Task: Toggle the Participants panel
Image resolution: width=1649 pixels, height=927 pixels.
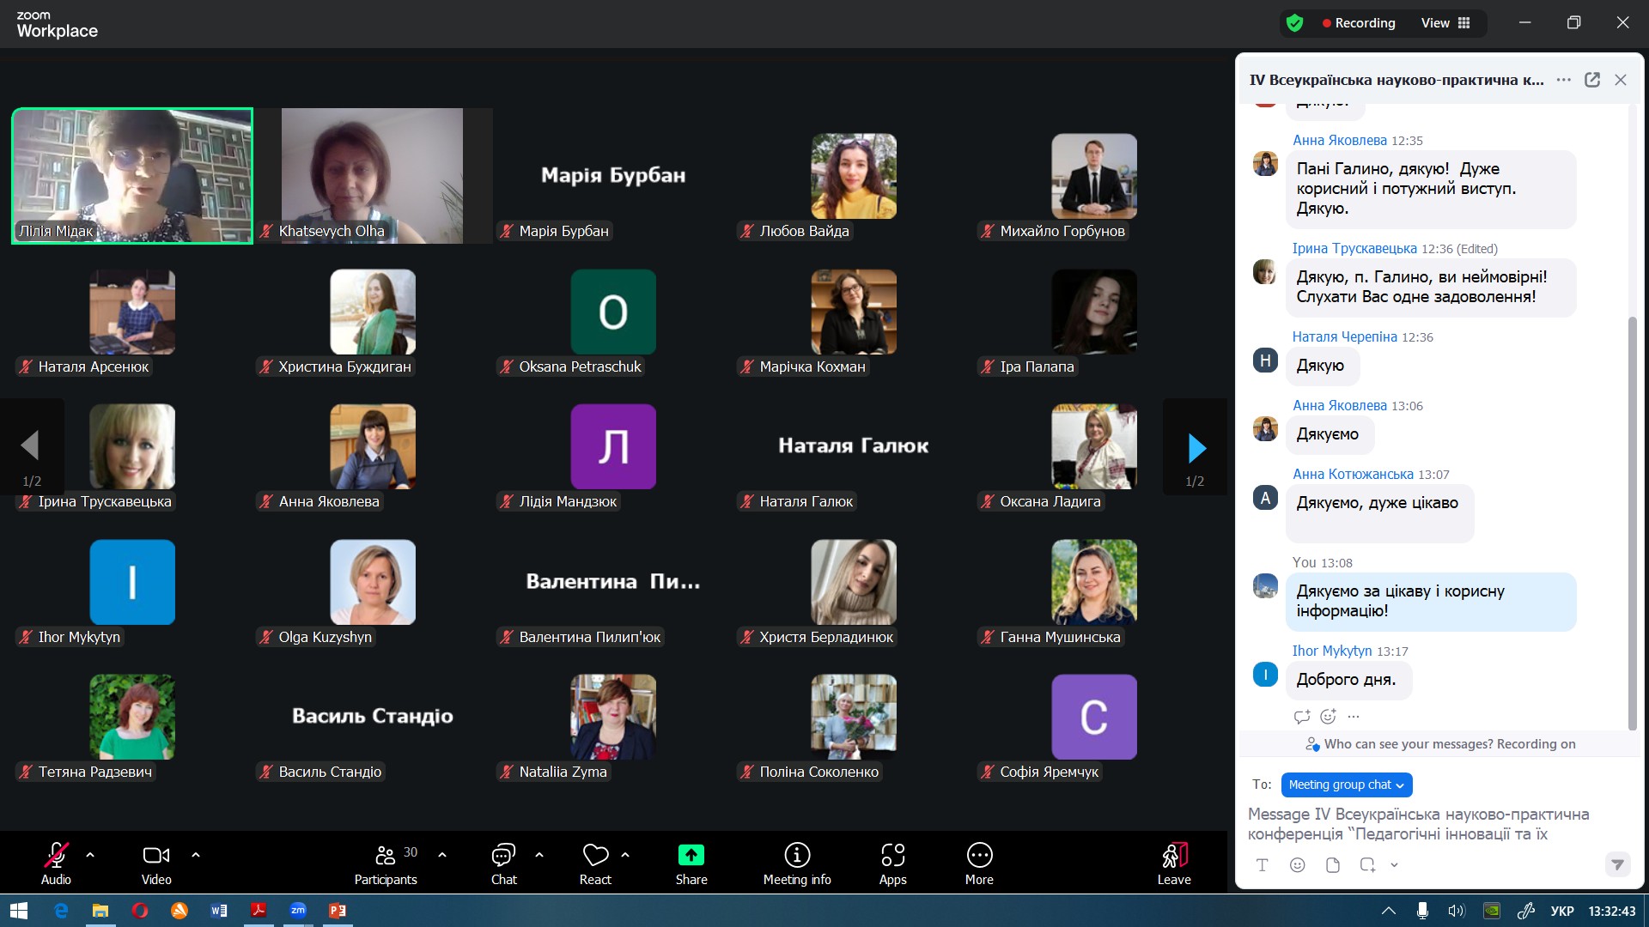Action: coord(386,863)
